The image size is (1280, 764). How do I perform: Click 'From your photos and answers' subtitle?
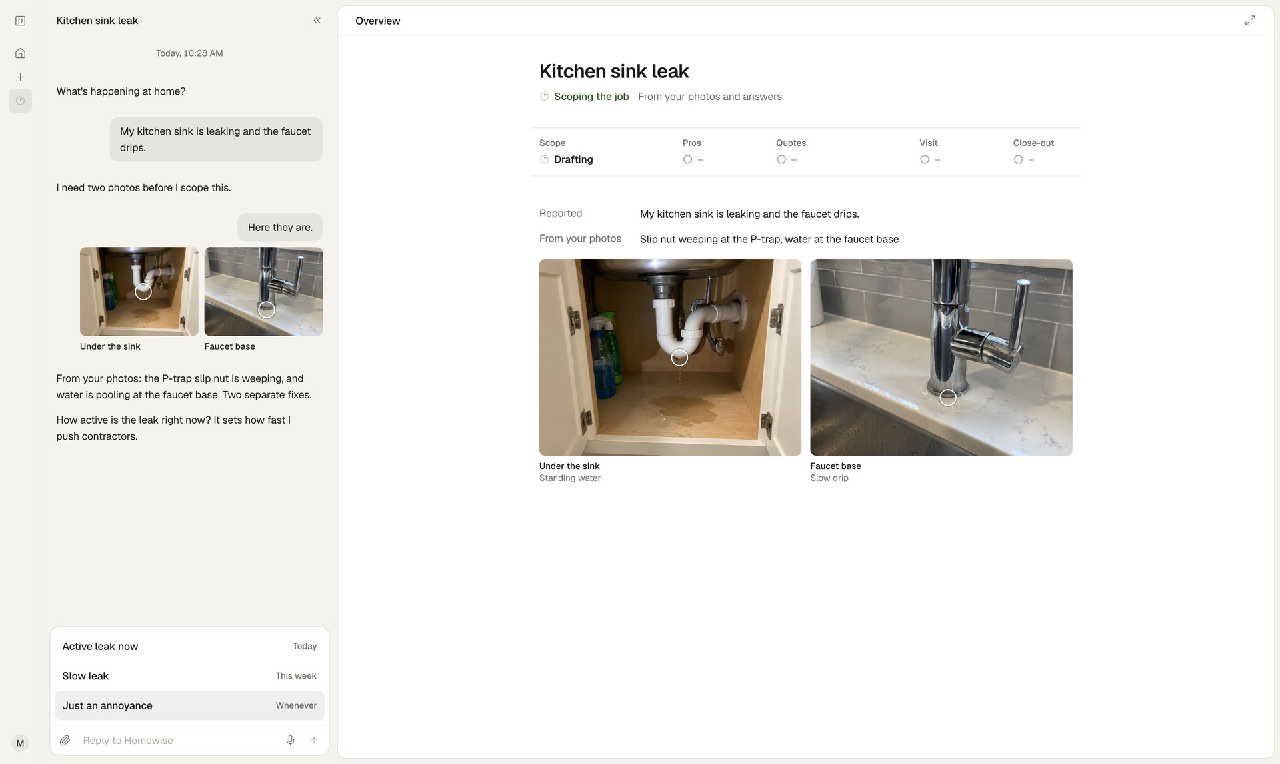click(710, 97)
